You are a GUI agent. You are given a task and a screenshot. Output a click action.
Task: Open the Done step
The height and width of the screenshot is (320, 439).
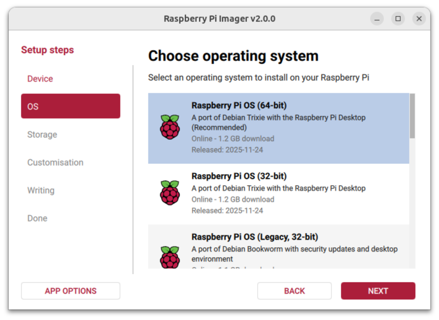(37, 218)
